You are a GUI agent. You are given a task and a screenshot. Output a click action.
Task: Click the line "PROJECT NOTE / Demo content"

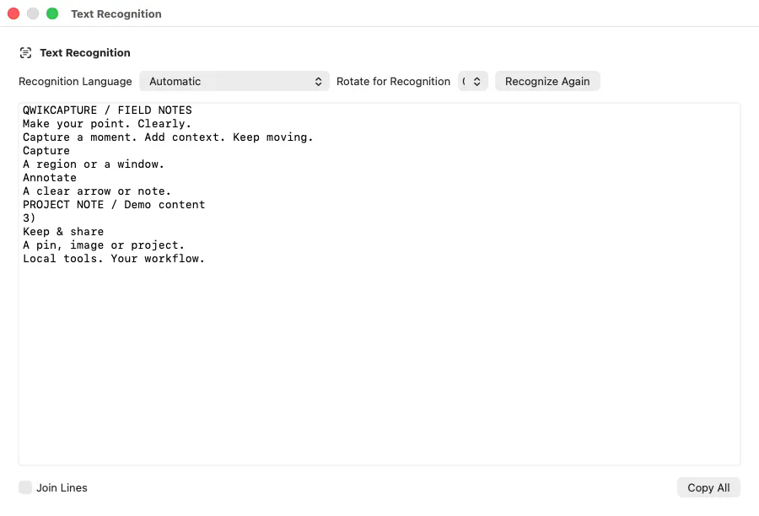114,205
